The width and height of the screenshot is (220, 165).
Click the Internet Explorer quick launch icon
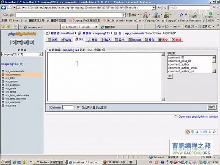click(14, 162)
